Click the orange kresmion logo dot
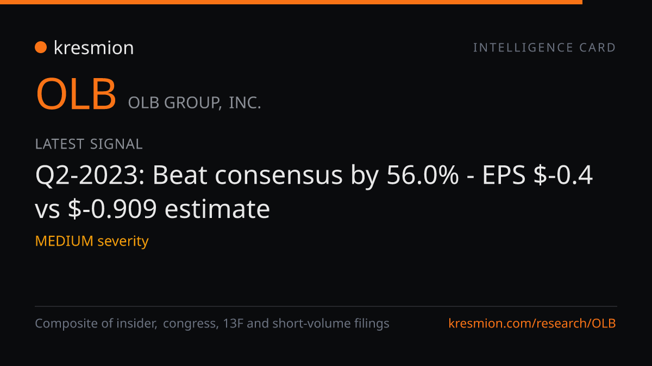This screenshot has height=366, width=652. pyautogui.click(x=41, y=48)
